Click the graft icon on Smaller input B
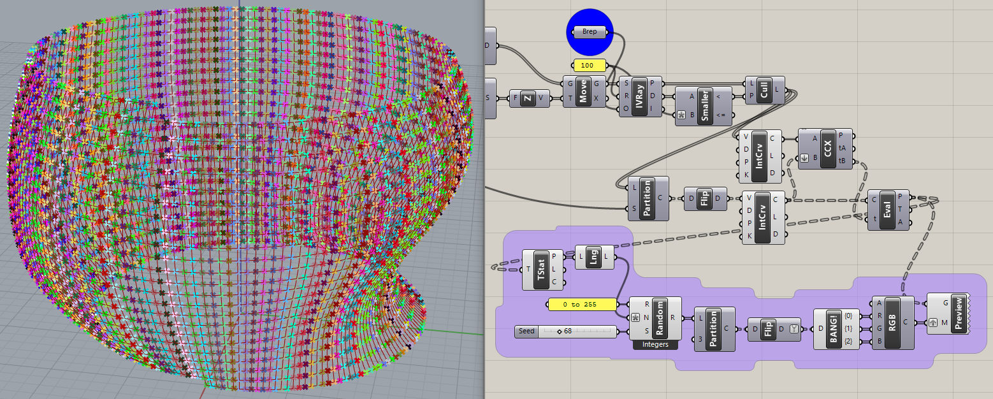Screen dimensions: 993x399 [681, 115]
